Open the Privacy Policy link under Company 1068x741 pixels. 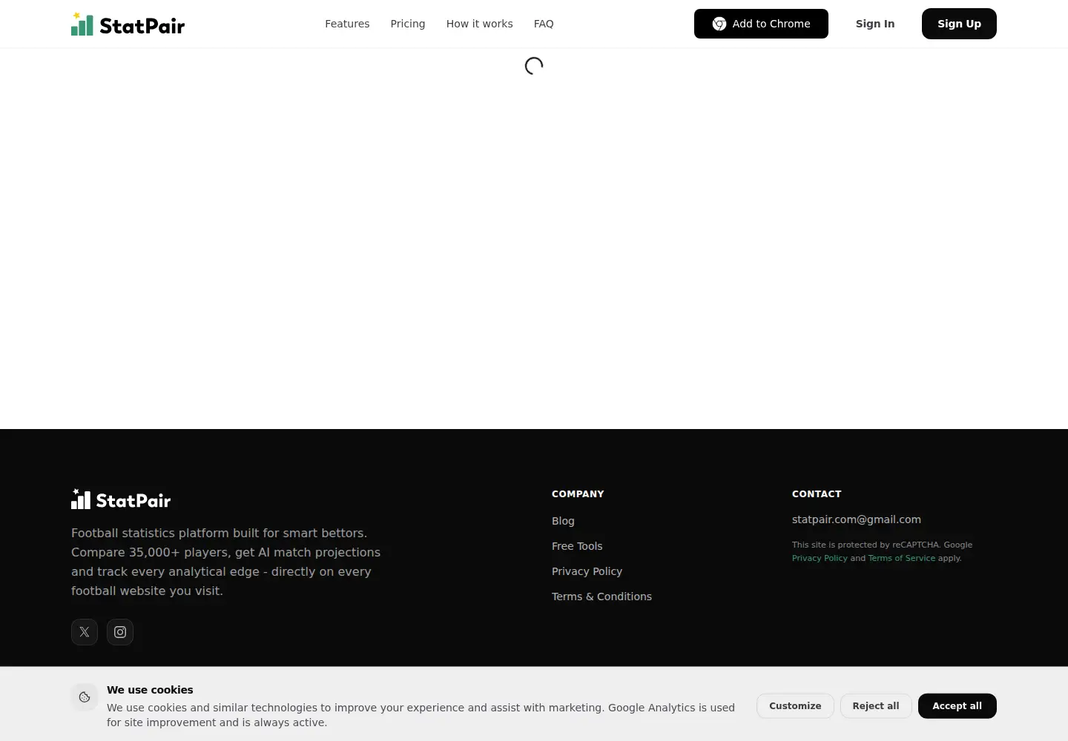pos(587,571)
